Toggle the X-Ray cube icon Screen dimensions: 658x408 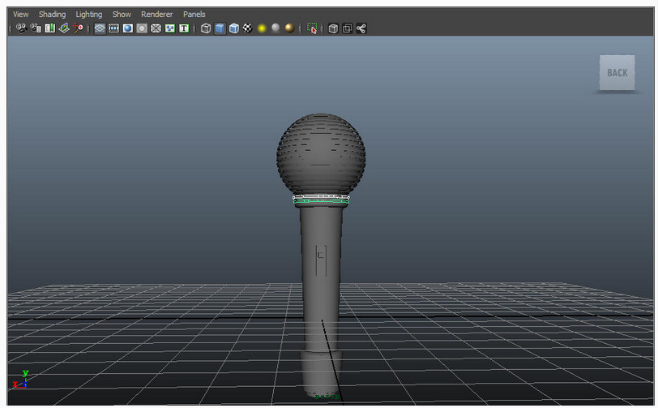(x=333, y=28)
